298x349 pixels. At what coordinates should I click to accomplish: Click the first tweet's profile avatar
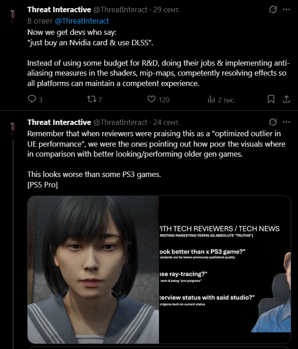tap(13, 16)
